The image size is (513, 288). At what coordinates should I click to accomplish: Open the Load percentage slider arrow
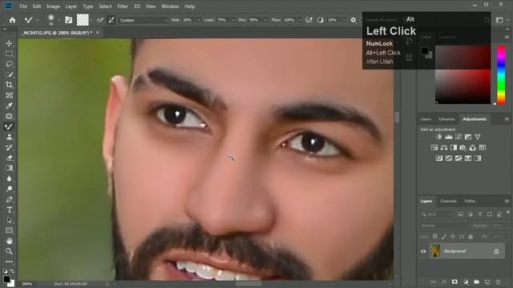coord(233,20)
